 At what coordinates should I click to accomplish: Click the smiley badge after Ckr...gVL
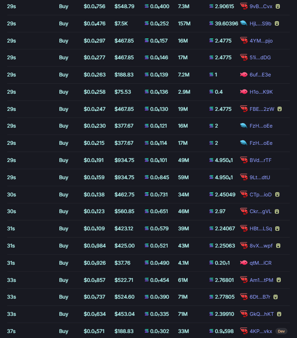(x=277, y=211)
